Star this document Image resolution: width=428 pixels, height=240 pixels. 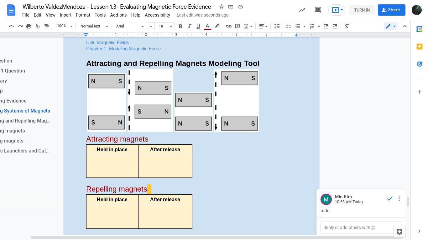click(x=222, y=7)
